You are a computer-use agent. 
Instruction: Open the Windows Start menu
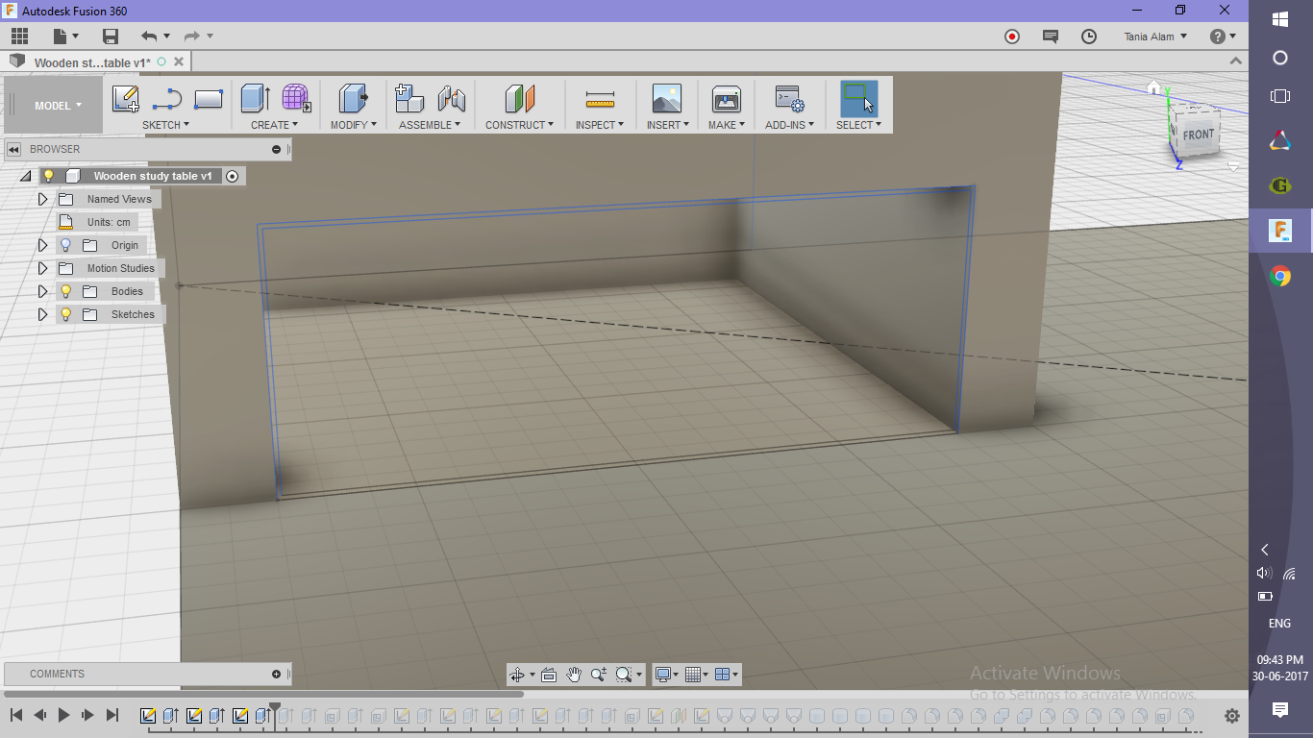1280,18
